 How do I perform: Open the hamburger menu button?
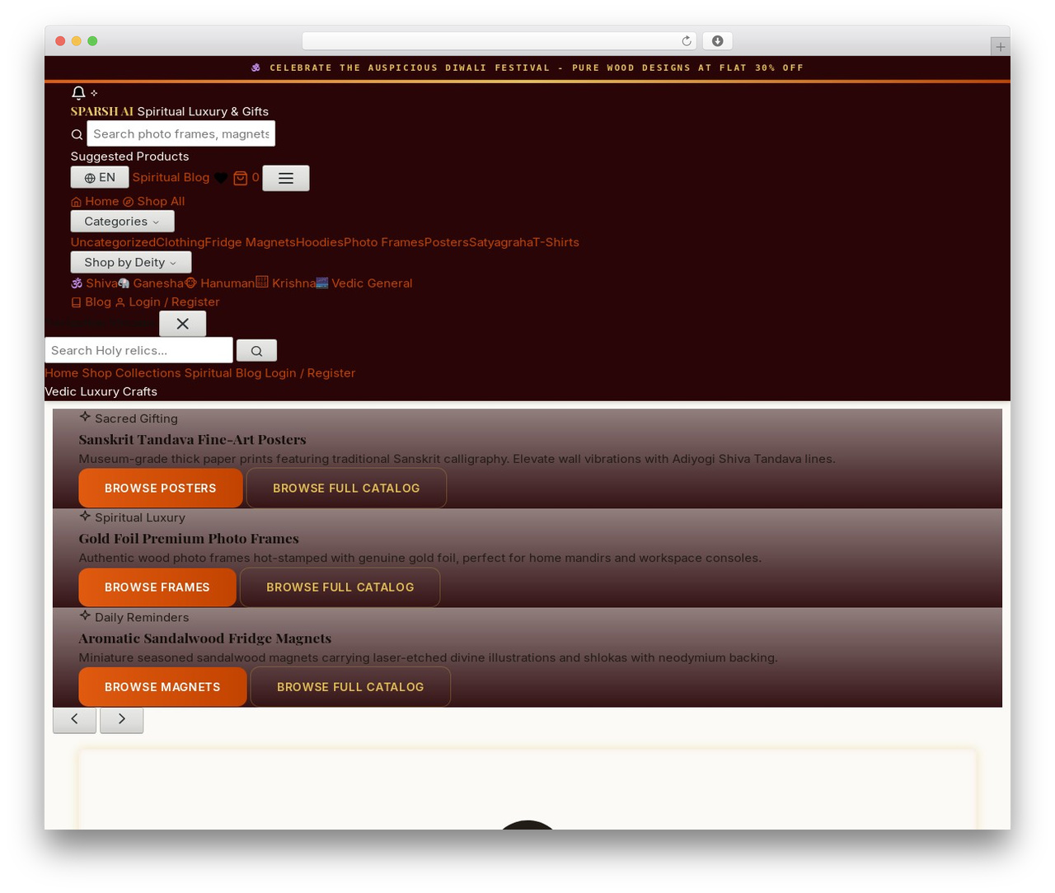click(x=286, y=178)
